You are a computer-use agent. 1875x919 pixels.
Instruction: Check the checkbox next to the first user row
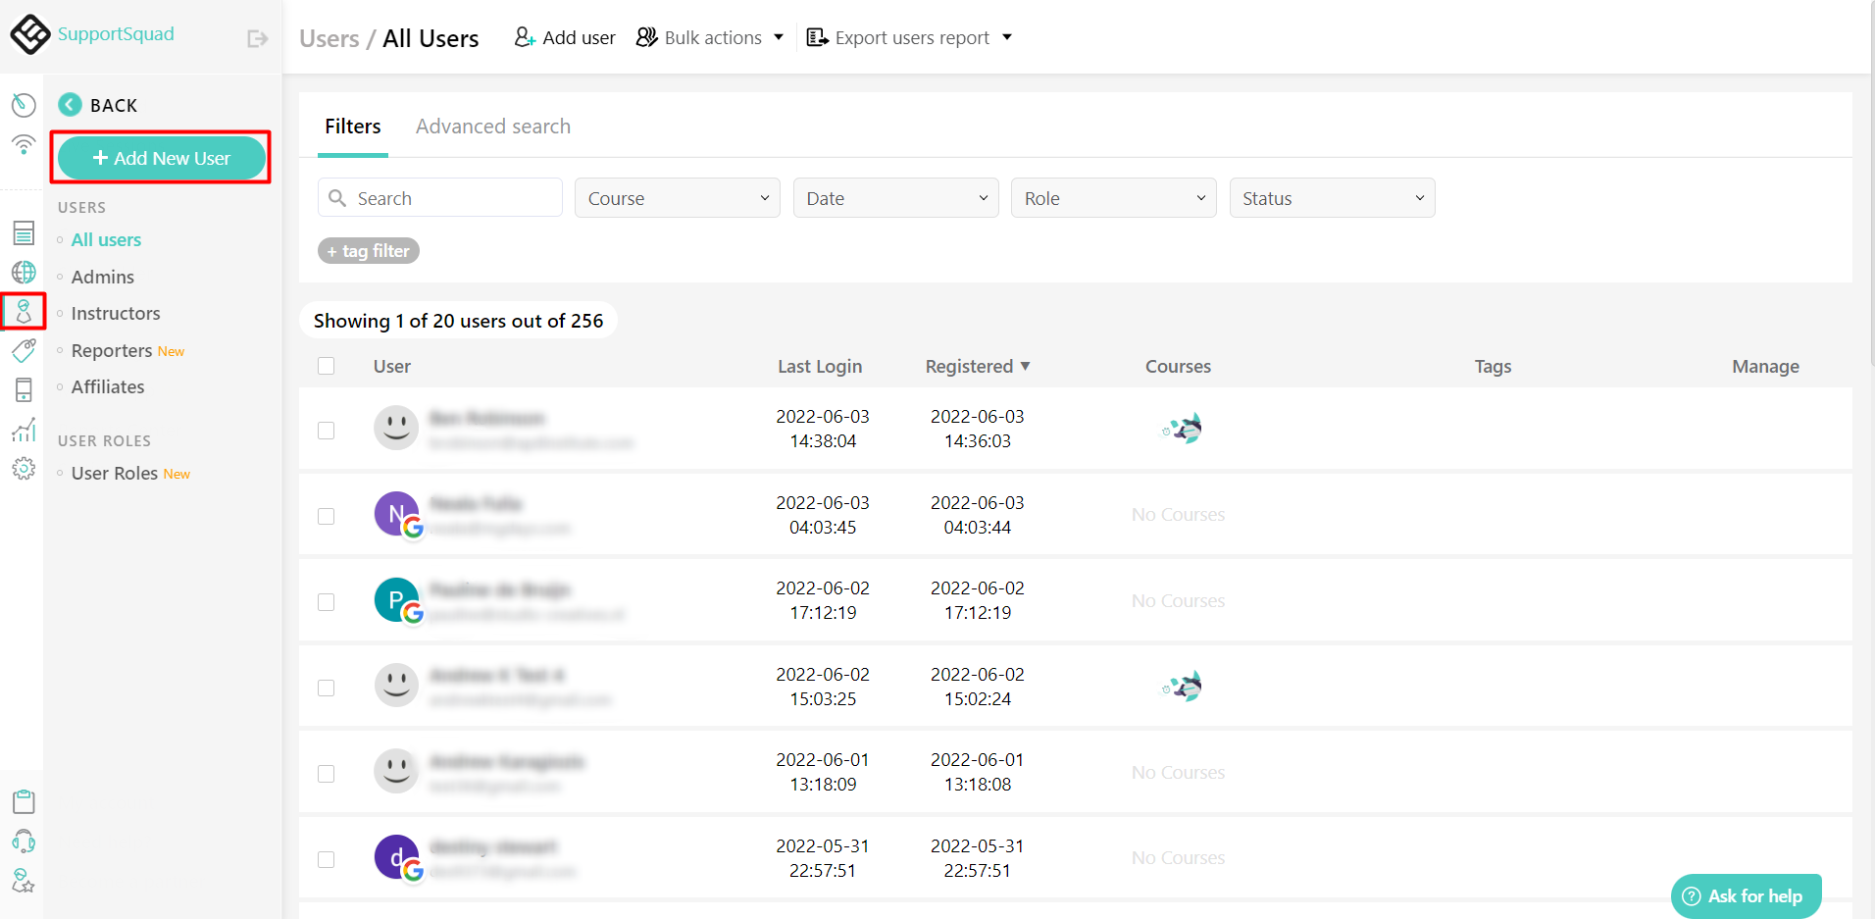tap(327, 430)
